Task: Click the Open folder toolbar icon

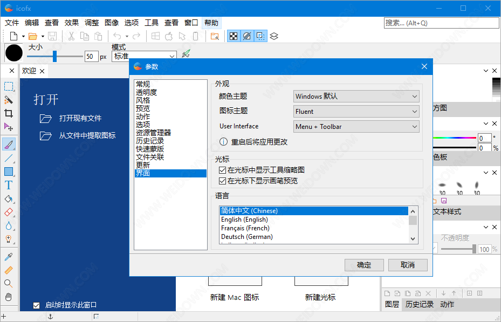Action: pos(32,36)
